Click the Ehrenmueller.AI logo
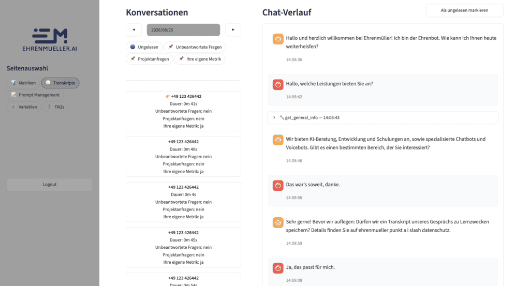This screenshot has height=286, width=530. 50,40
